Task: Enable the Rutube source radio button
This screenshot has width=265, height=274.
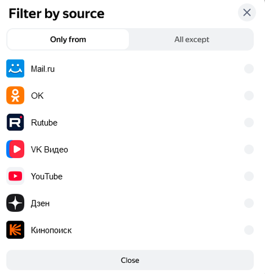Action: point(249,123)
